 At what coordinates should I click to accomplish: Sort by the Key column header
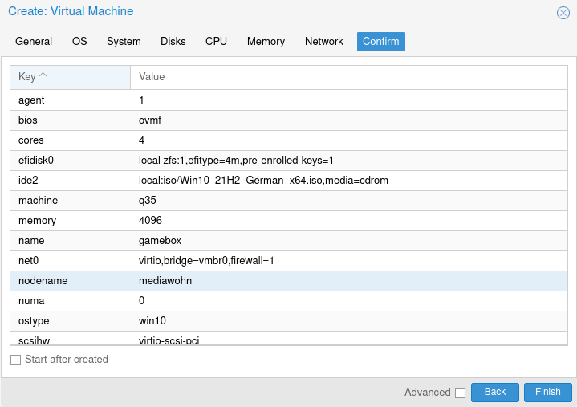pyautogui.click(x=70, y=77)
